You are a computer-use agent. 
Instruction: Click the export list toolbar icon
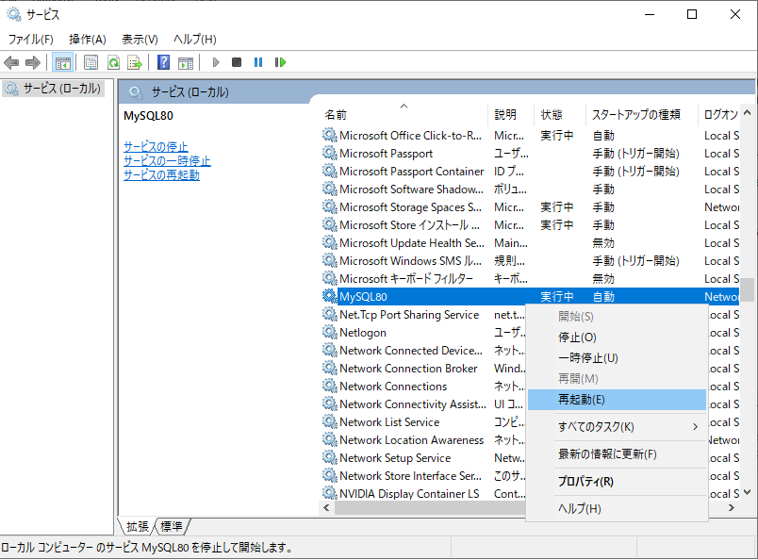click(135, 62)
